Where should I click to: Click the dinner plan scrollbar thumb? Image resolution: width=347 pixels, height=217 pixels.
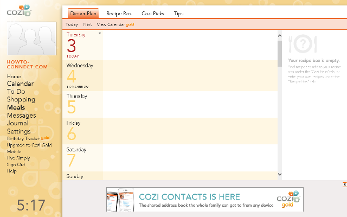tap(280, 54)
